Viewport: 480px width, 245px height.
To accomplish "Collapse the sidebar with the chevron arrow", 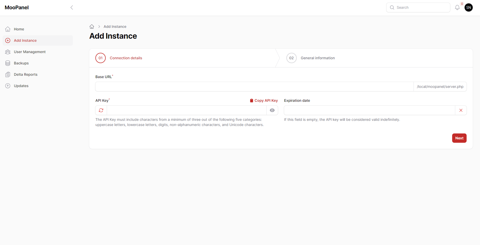I will tap(72, 7).
